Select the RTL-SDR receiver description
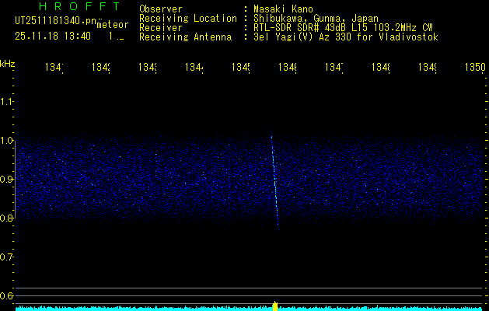 (x=343, y=27)
